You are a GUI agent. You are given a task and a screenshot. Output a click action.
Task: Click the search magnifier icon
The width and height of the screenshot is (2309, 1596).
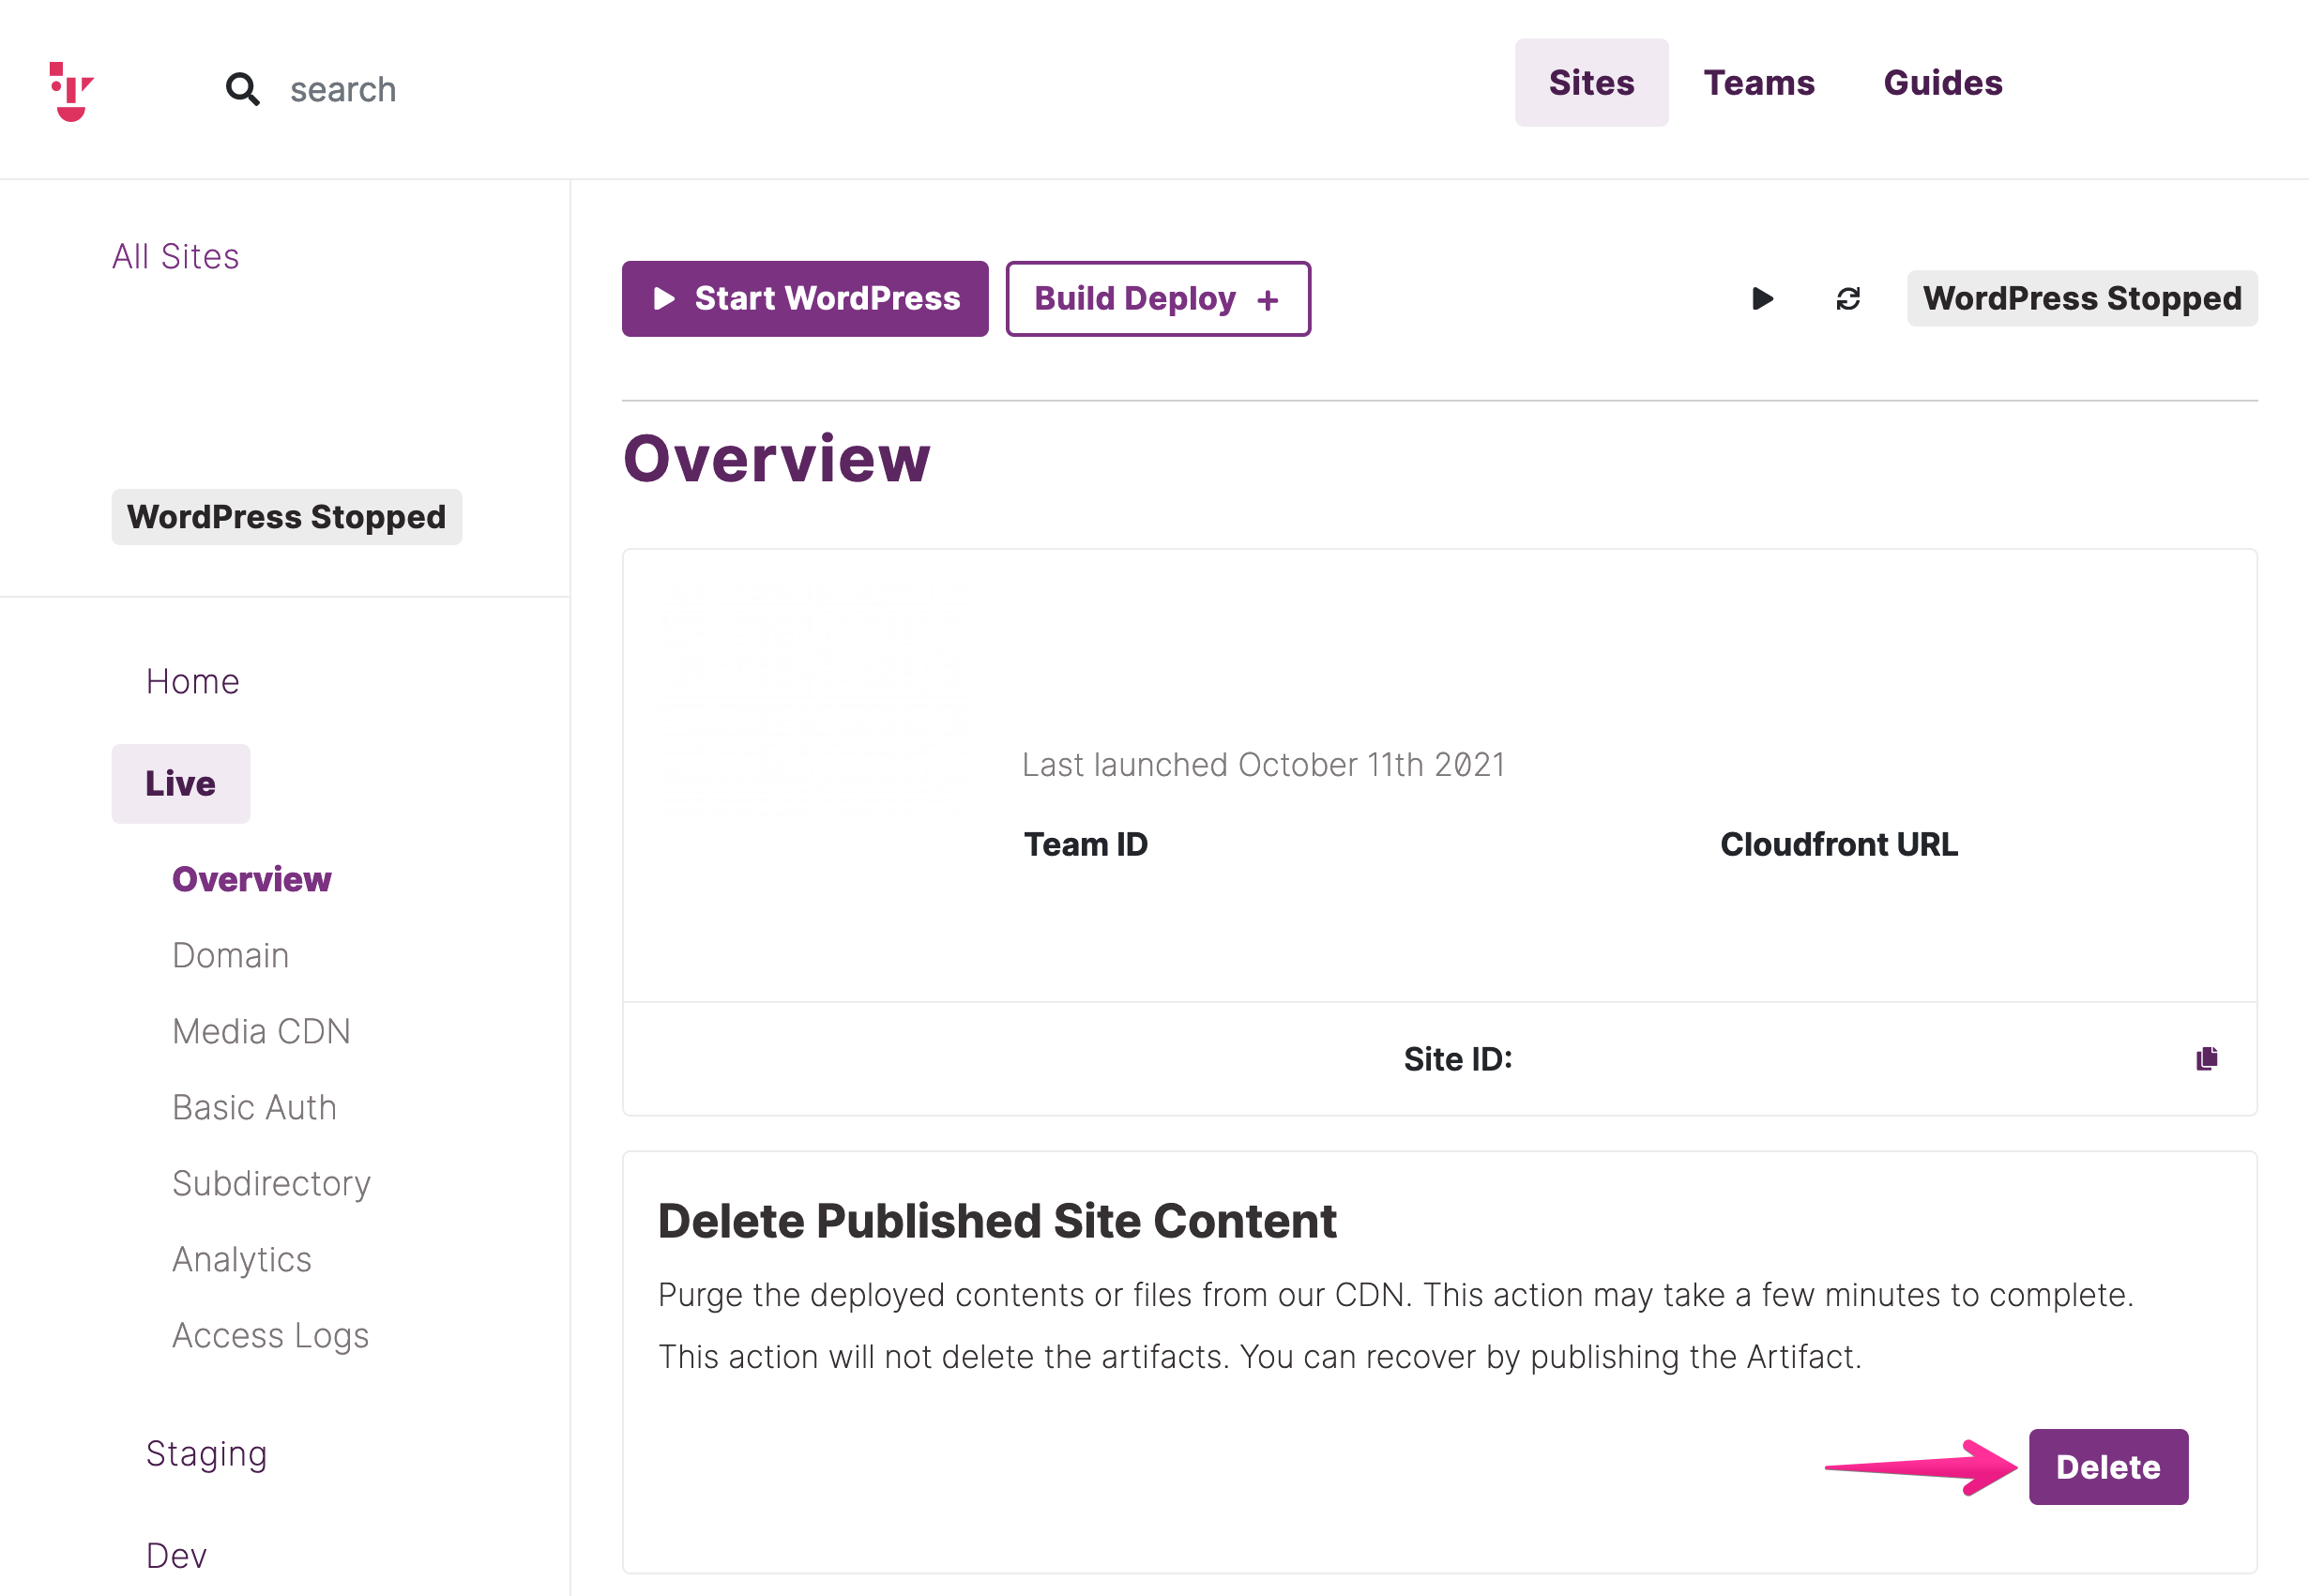point(242,89)
